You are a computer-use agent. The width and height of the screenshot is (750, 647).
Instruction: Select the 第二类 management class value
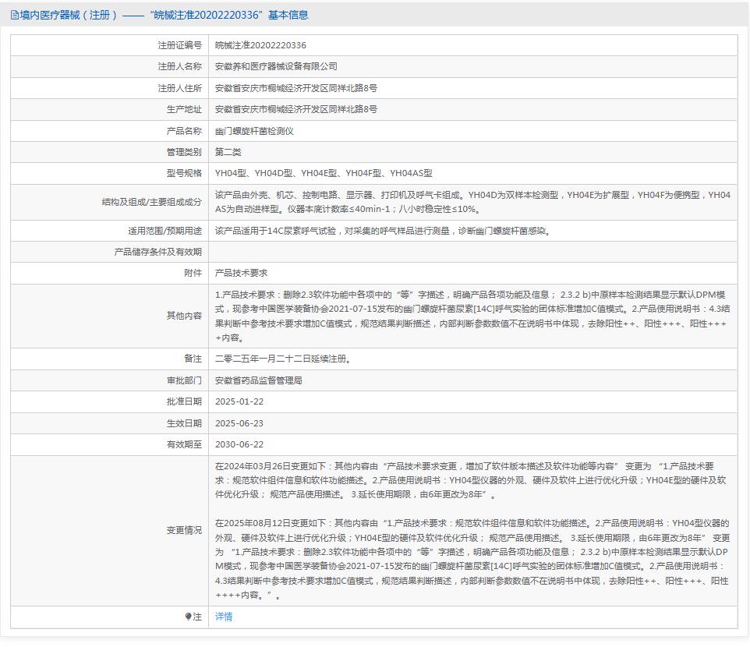(228, 152)
